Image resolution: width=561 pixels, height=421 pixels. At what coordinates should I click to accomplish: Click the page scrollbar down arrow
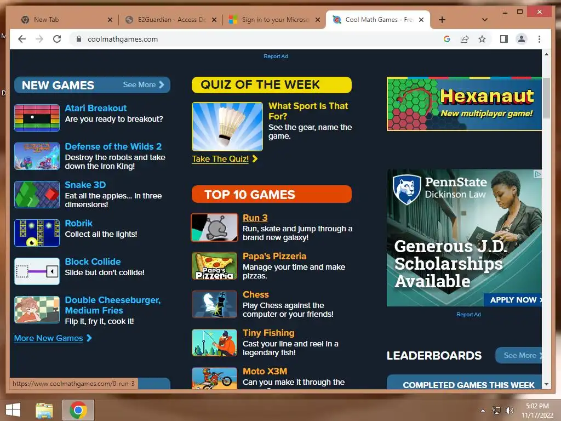(x=546, y=384)
